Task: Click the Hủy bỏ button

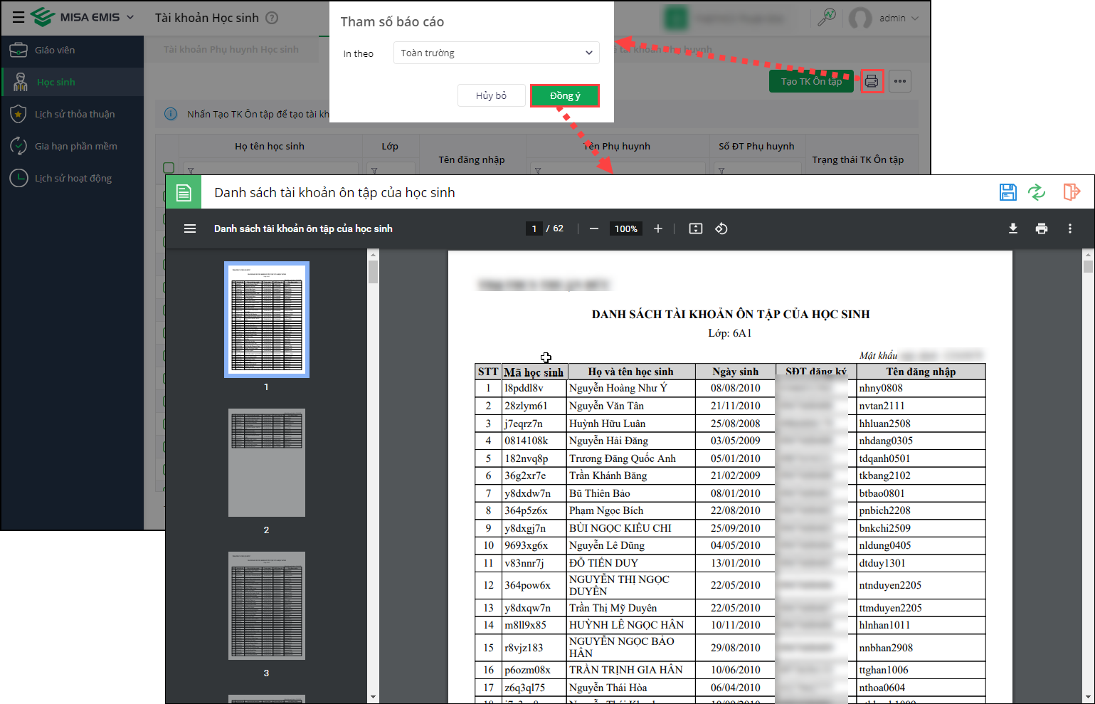Action: [x=491, y=95]
